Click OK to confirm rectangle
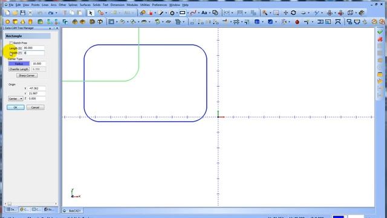The image size is (387, 218). coord(16,107)
